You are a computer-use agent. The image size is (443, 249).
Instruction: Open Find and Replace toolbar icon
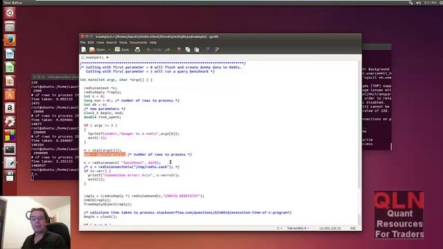[x=217, y=50]
